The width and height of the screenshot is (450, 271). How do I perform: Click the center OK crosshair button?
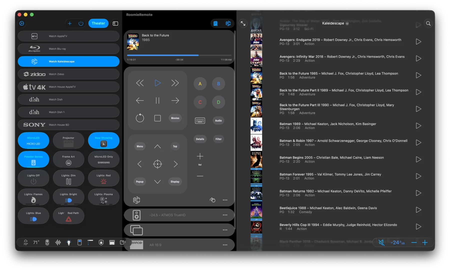click(157, 164)
